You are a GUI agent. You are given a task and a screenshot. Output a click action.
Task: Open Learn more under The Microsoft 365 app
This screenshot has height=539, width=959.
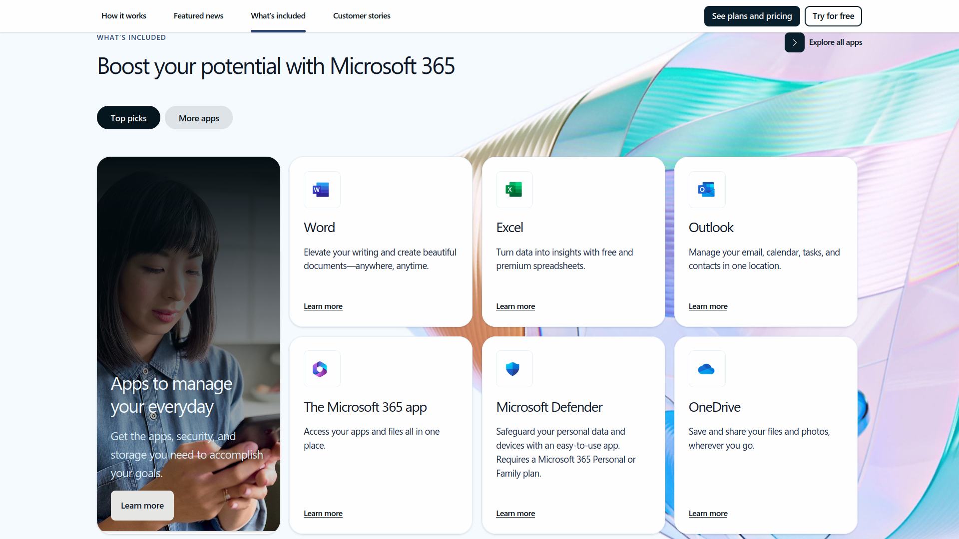[323, 514]
